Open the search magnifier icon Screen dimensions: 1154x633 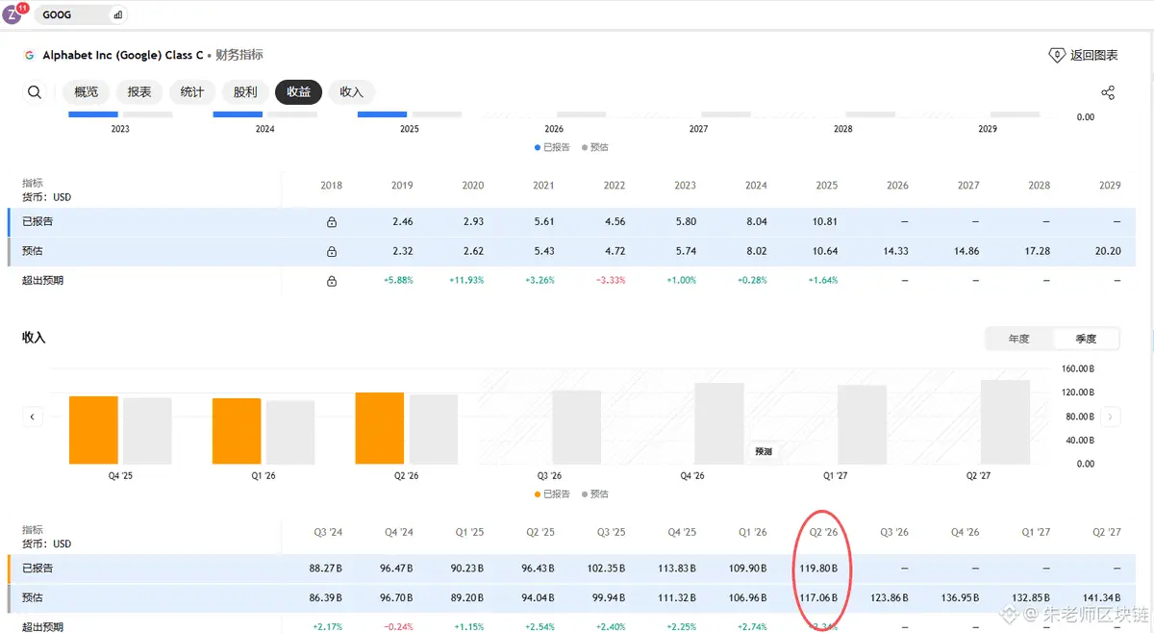pyautogui.click(x=35, y=92)
